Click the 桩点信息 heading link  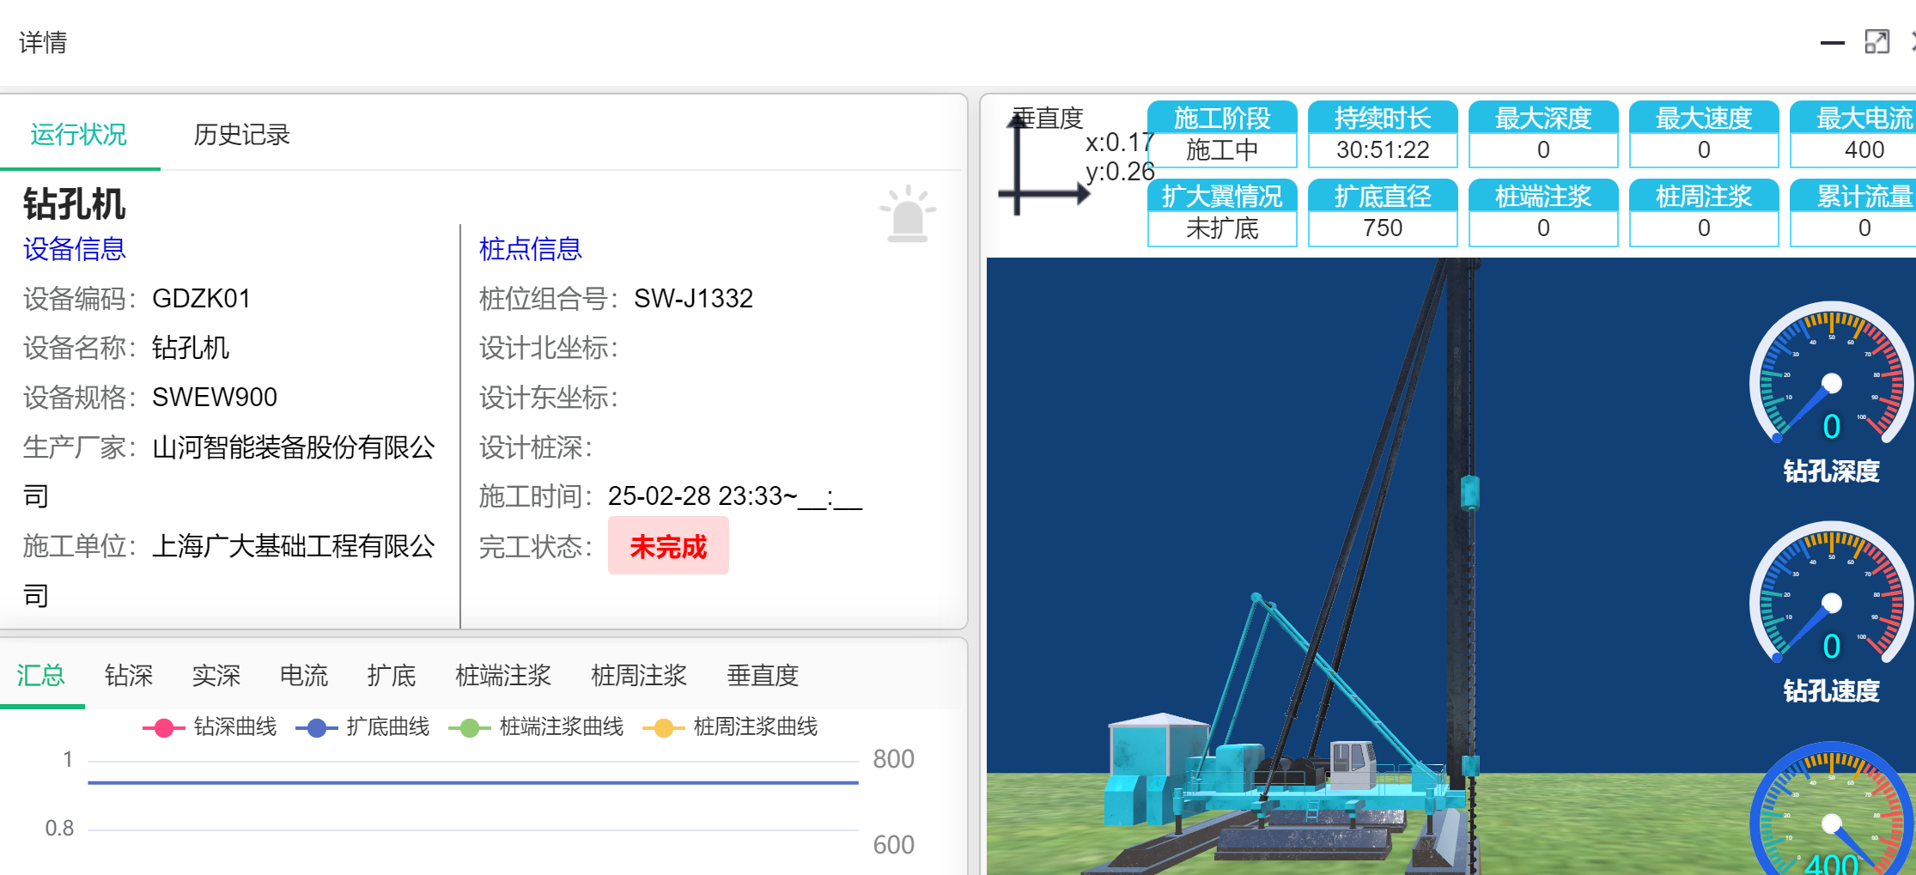pyautogui.click(x=530, y=249)
